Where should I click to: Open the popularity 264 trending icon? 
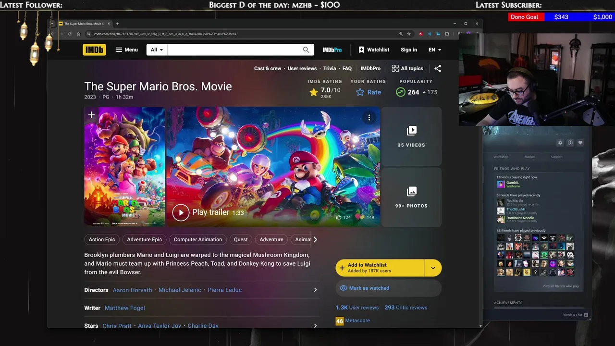[x=400, y=92]
